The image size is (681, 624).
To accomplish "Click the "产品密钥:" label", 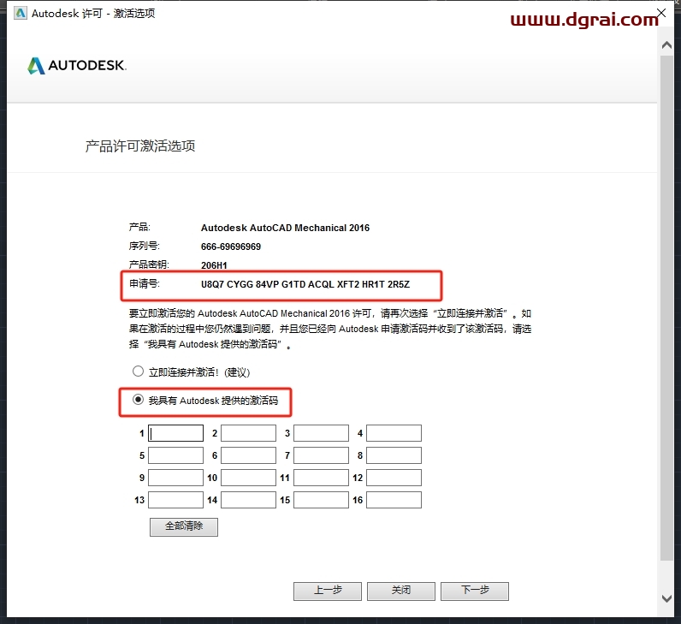I will point(149,264).
